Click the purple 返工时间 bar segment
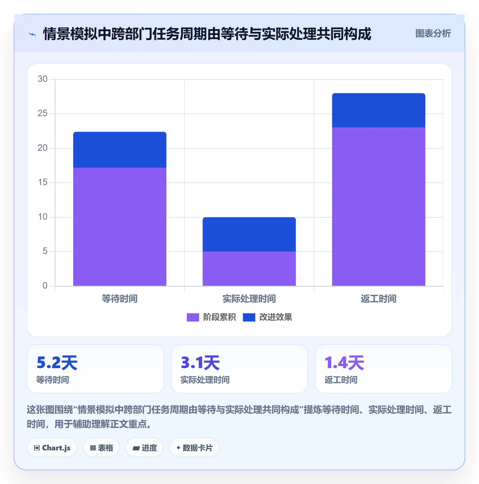The height and width of the screenshot is (484, 479). [x=378, y=207]
